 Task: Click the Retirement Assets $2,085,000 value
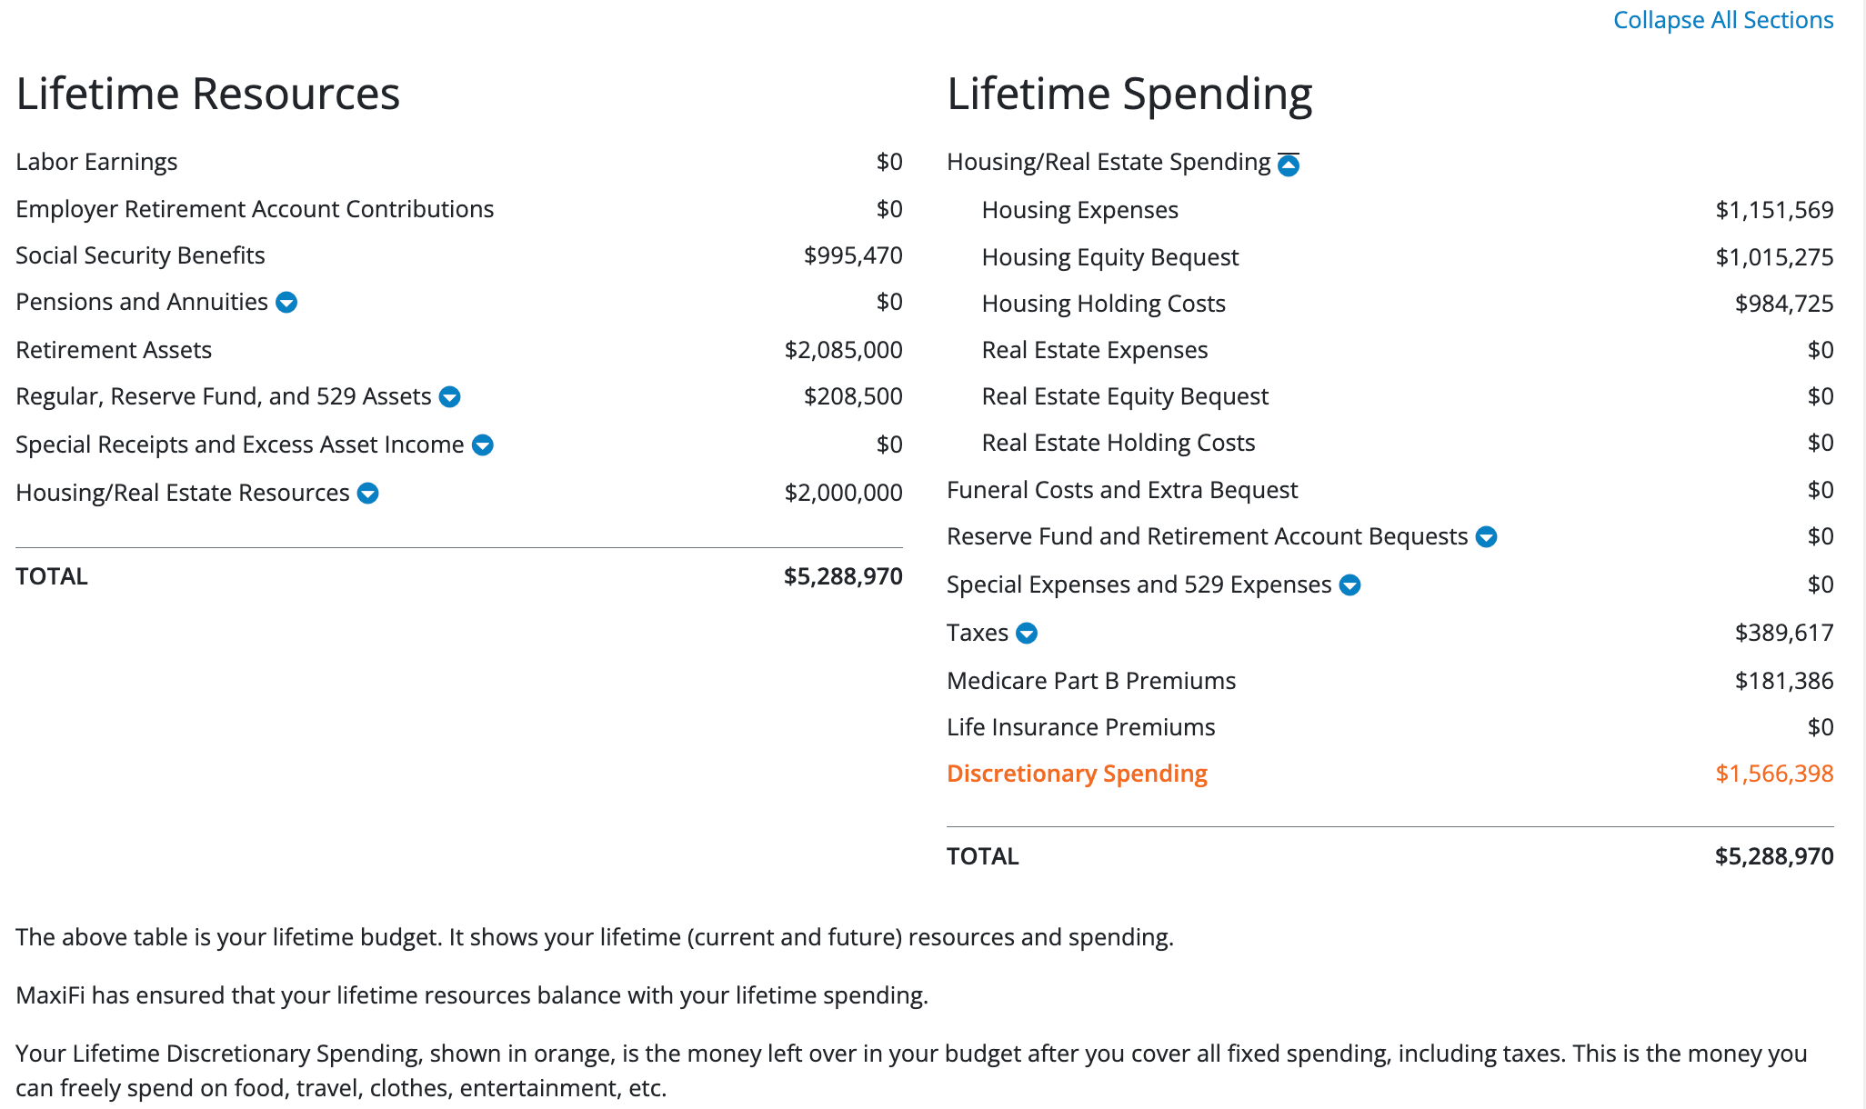coord(843,350)
